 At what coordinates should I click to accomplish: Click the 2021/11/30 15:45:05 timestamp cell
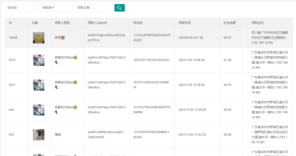pyautogui.click(x=192, y=110)
